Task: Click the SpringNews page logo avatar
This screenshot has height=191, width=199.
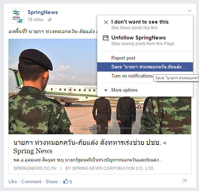Action: (16, 16)
